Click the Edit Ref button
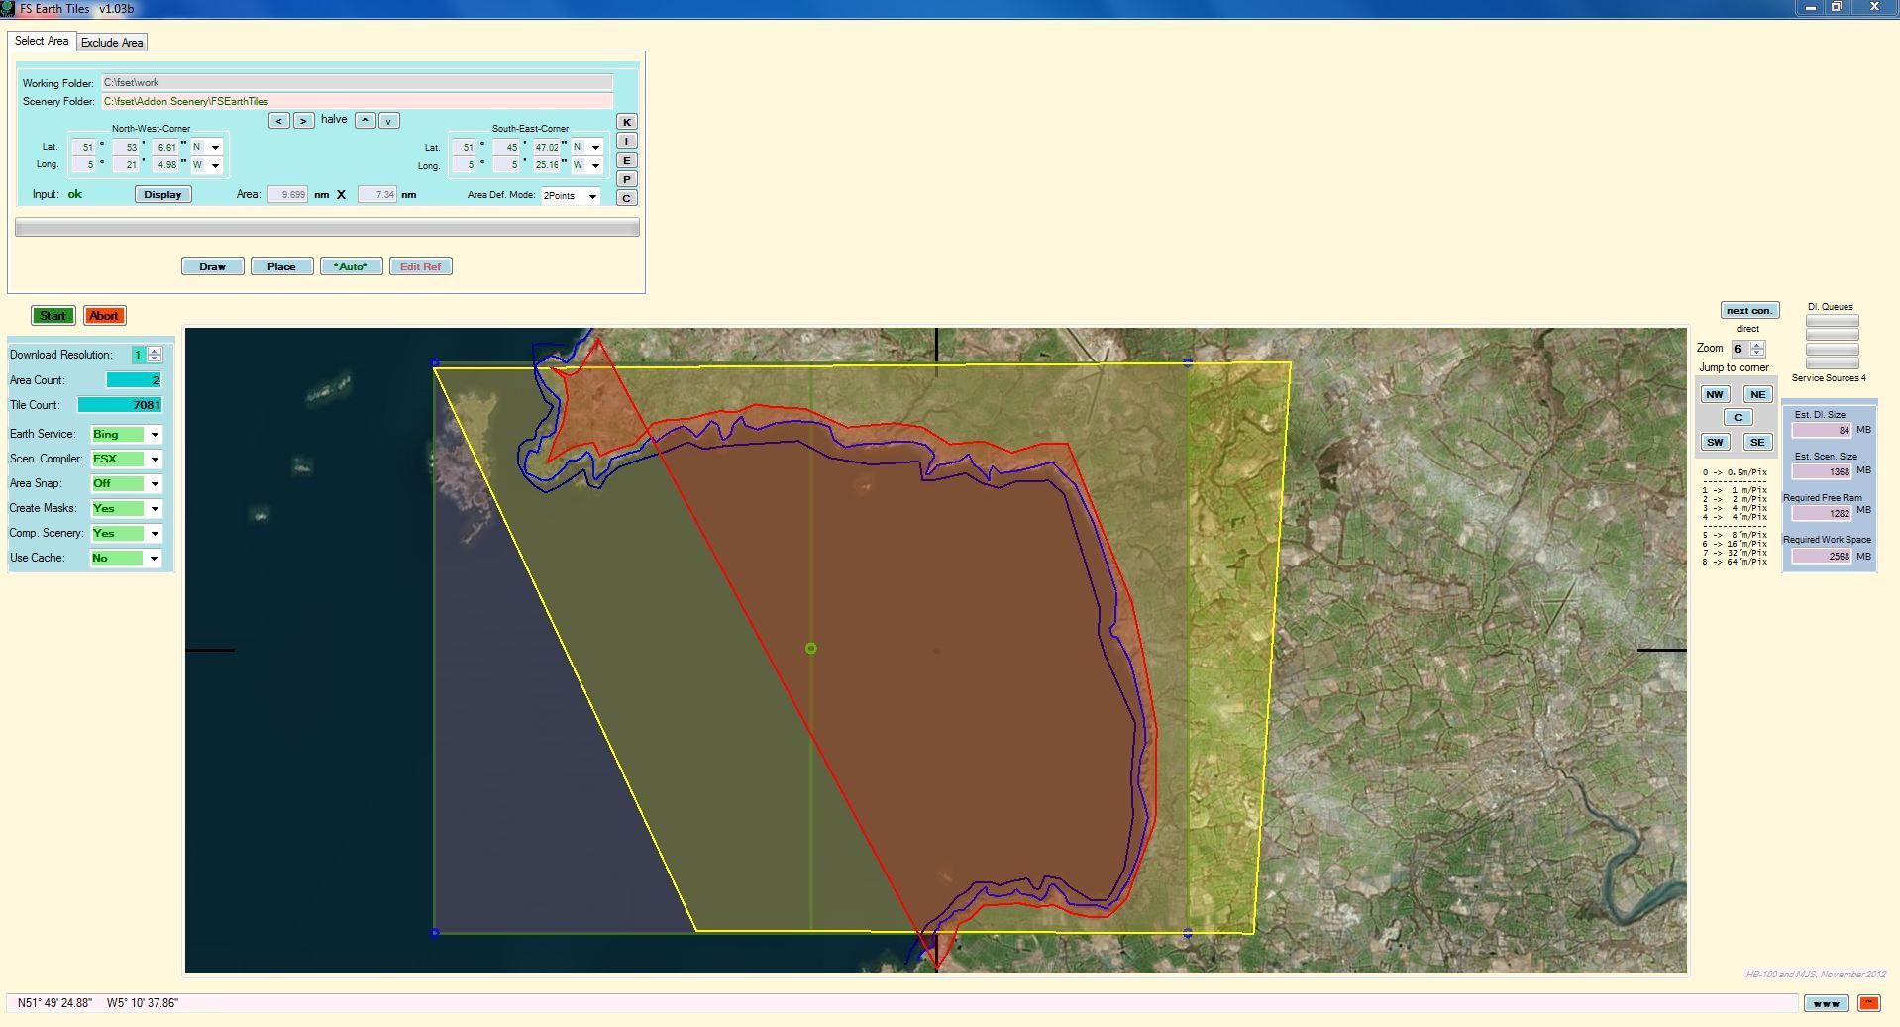 (420, 267)
